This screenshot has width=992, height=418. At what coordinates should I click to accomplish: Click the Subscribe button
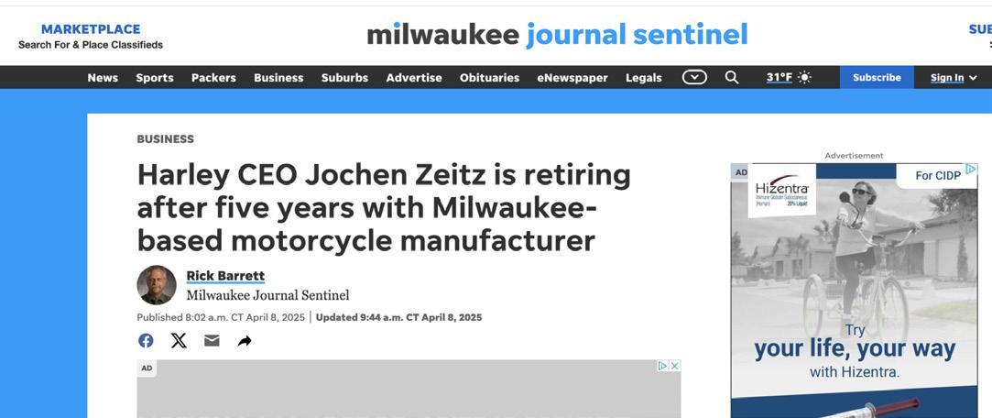[x=877, y=78]
